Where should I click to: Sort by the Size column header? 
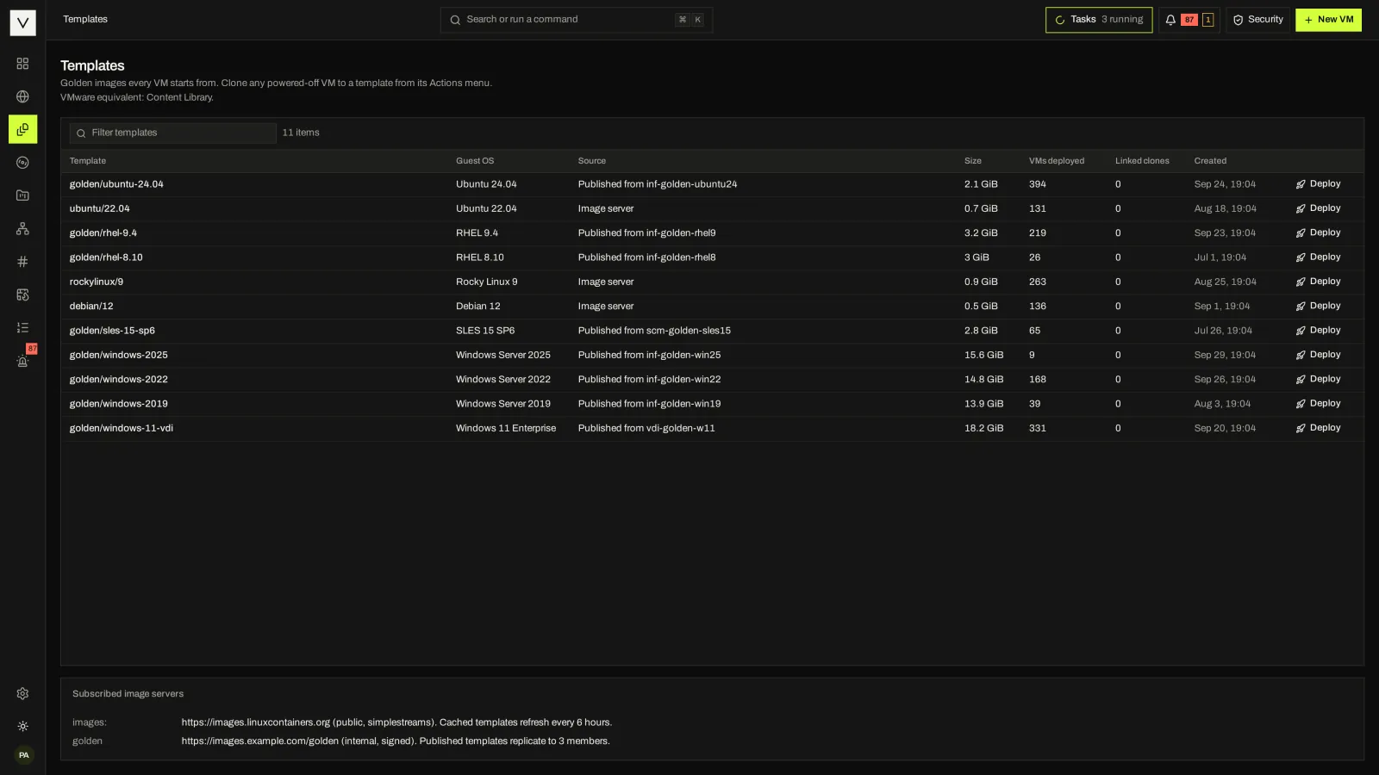point(973,161)
